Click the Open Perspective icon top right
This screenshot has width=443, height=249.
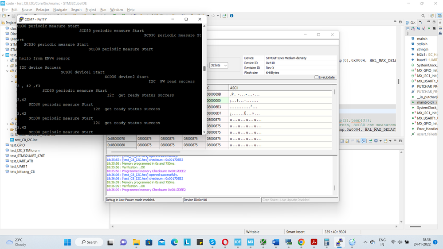[x=432, y=16]
